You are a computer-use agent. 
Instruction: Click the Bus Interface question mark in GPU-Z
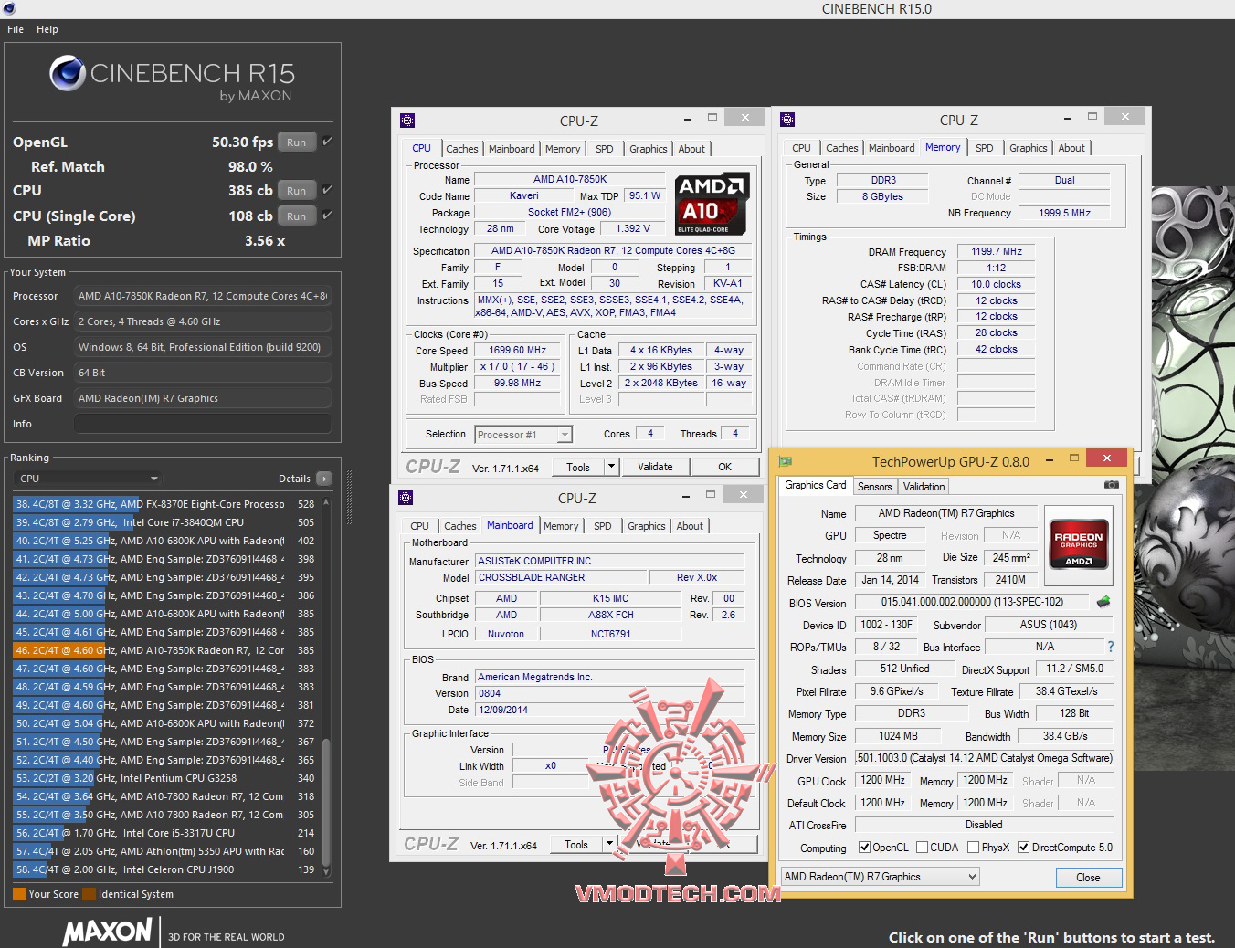tap(1111, 647)
